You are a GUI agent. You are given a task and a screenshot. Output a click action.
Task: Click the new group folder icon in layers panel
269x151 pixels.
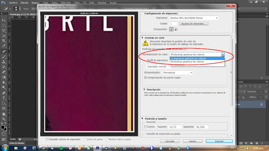click(251, 143)
